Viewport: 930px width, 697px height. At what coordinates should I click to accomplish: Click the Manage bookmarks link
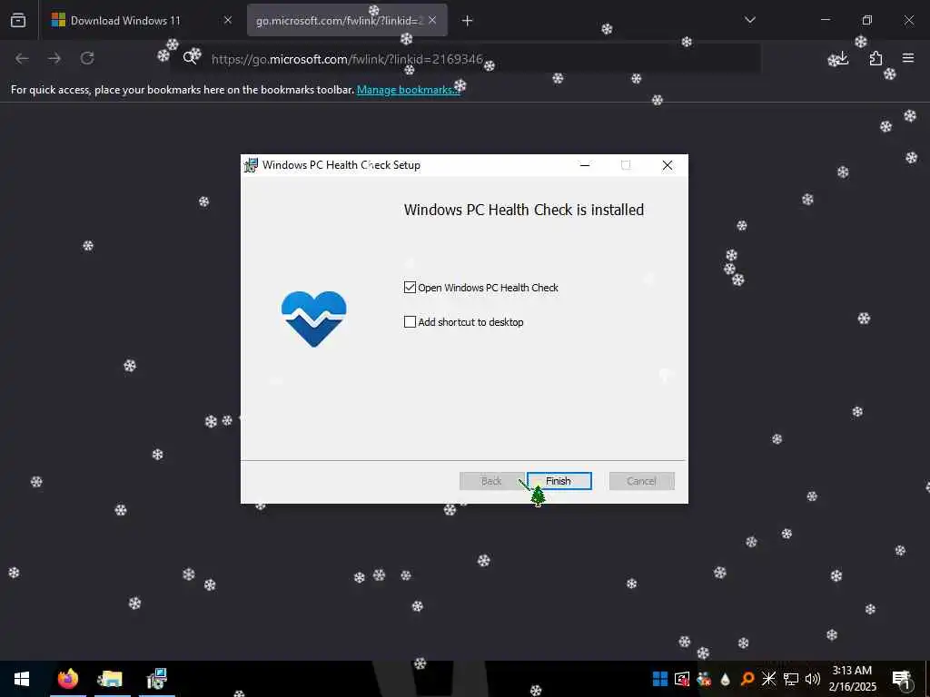tap(408, 90)
